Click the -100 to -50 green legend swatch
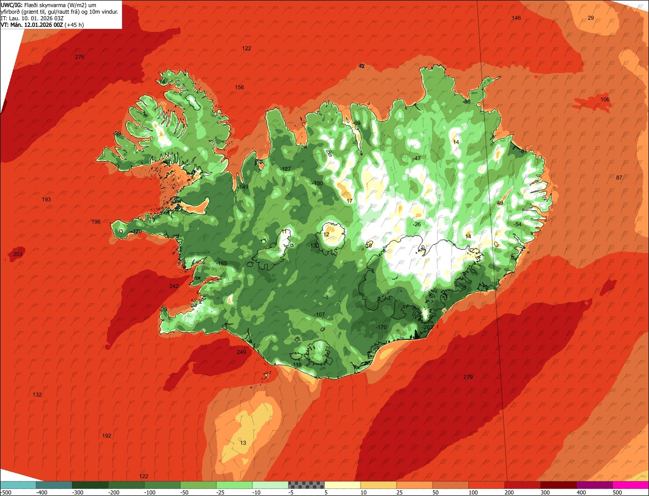 click(x=162, y=485)
